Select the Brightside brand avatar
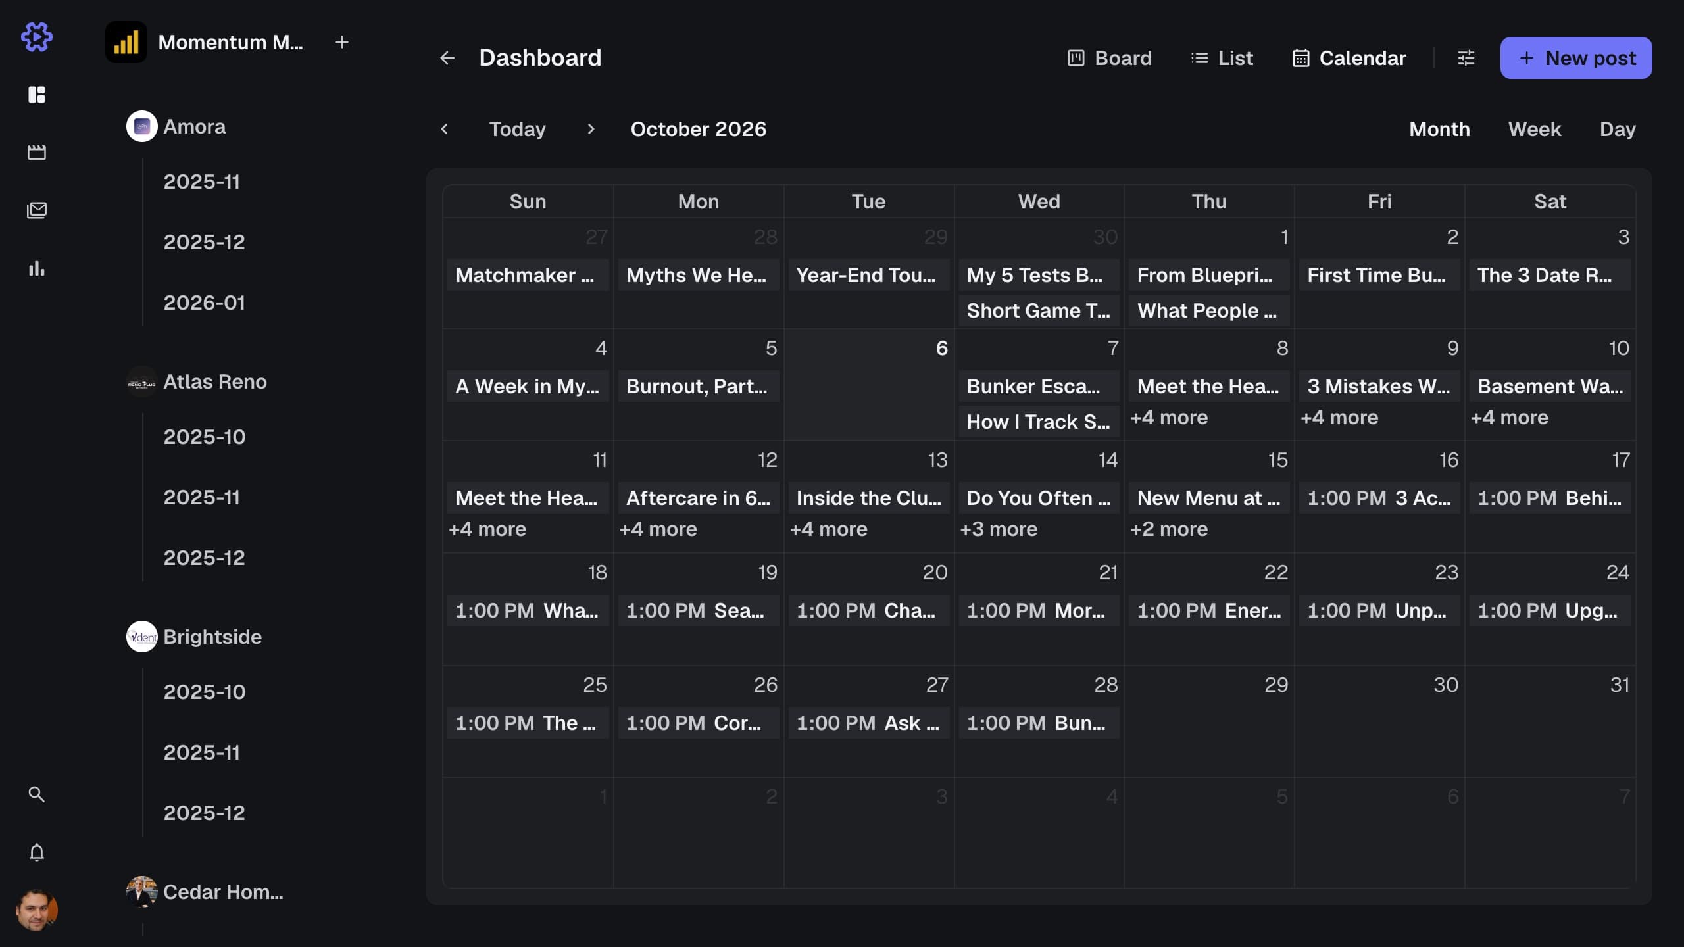Screen dimensions: 1684x947 tap(142, 637)
